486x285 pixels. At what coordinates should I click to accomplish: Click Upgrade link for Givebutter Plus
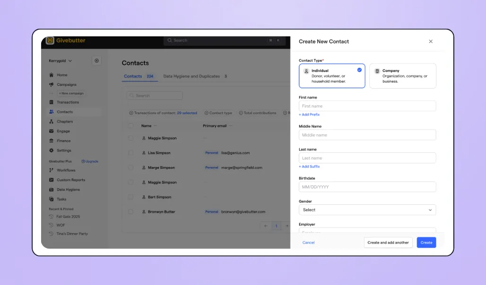[x=90, y=161]
